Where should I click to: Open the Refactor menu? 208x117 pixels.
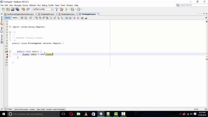pos(33,5)
